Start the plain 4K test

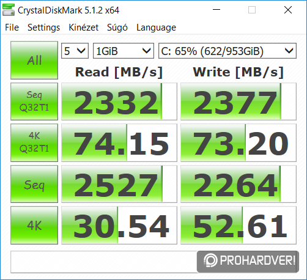click(x=34, y=225)
